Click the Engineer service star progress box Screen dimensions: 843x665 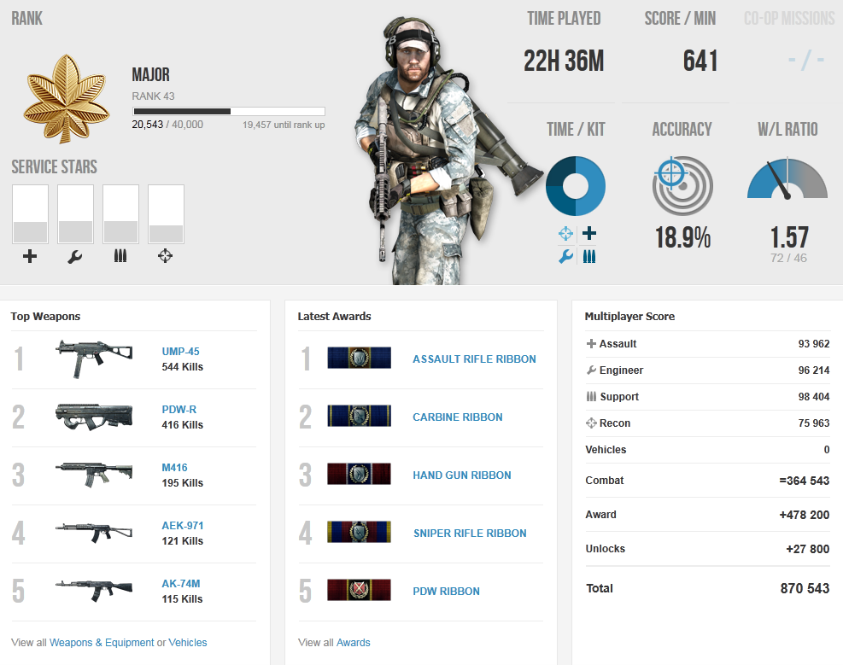point(75,214)
